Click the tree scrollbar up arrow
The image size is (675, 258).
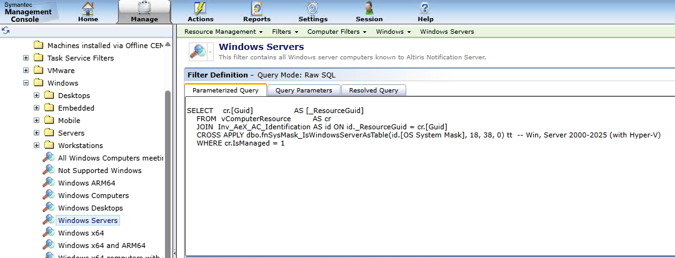click(167, 44)
